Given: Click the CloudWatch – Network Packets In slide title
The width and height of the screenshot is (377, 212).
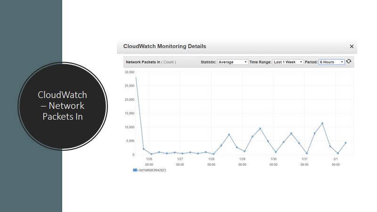Looking at the screenshot, I should point(63,106).
